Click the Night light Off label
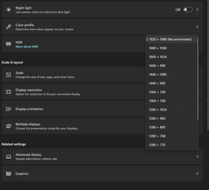The image size is (209, 190). (178, 10)
